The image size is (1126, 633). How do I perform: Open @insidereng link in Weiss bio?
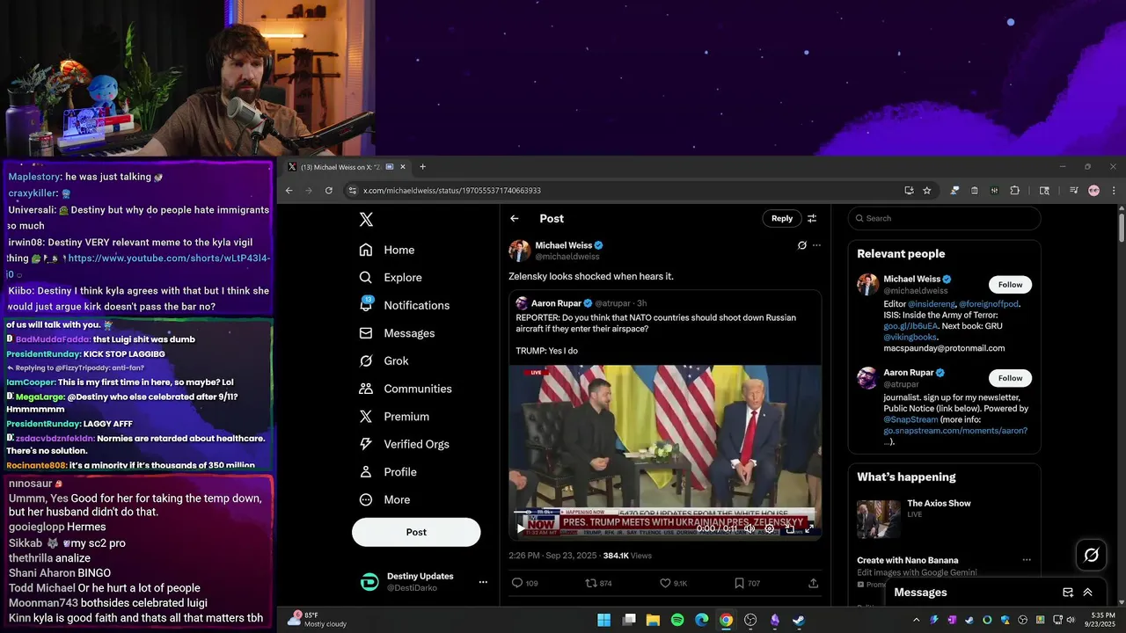932,304
